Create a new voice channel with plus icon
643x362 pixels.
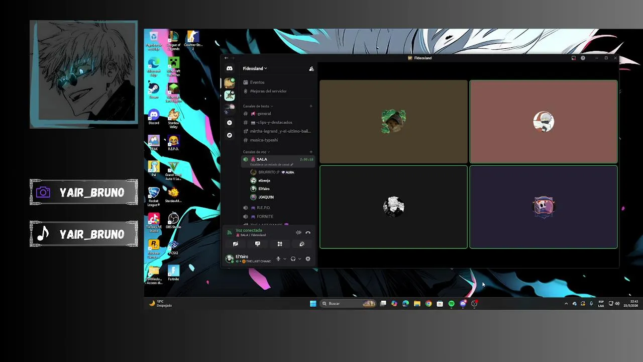pyautogui.click(x=311, y=152)
